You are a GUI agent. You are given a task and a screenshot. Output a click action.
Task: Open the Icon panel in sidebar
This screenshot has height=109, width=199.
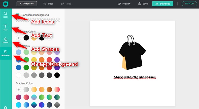click(5, 15)
